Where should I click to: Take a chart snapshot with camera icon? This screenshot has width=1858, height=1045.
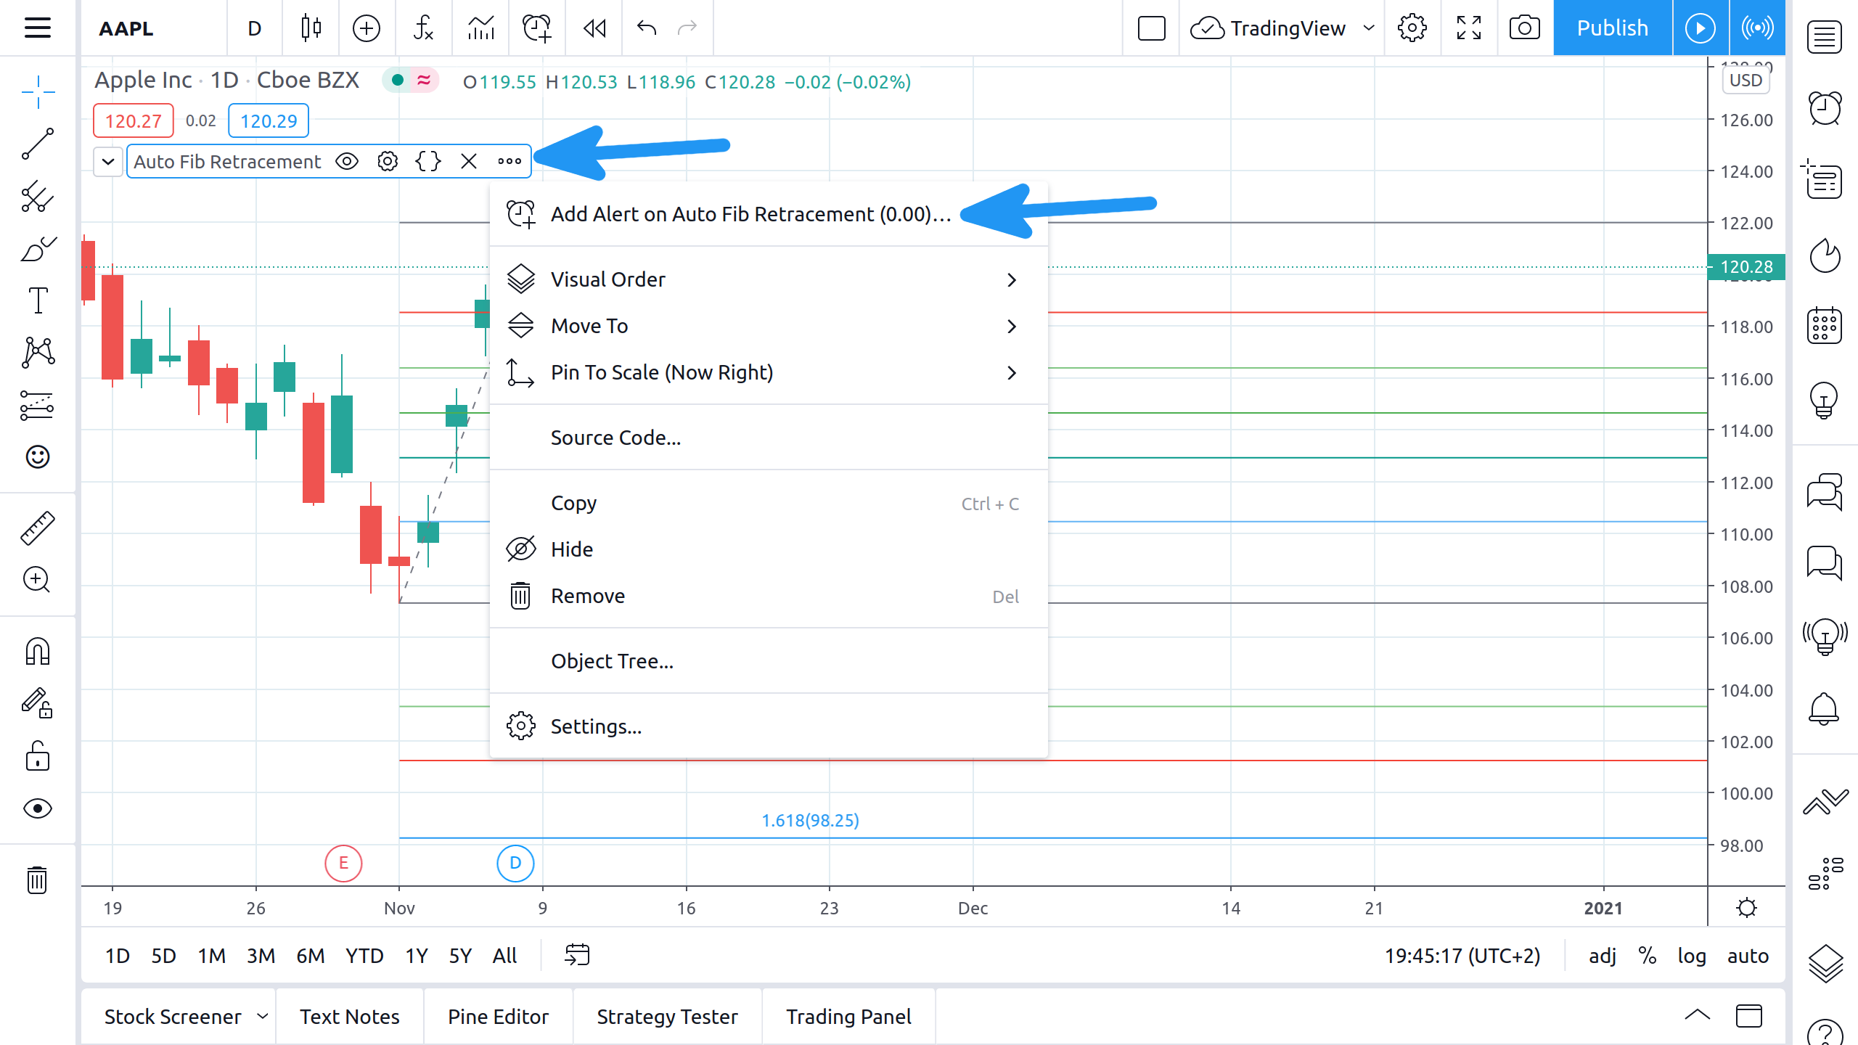(1524, 28)
